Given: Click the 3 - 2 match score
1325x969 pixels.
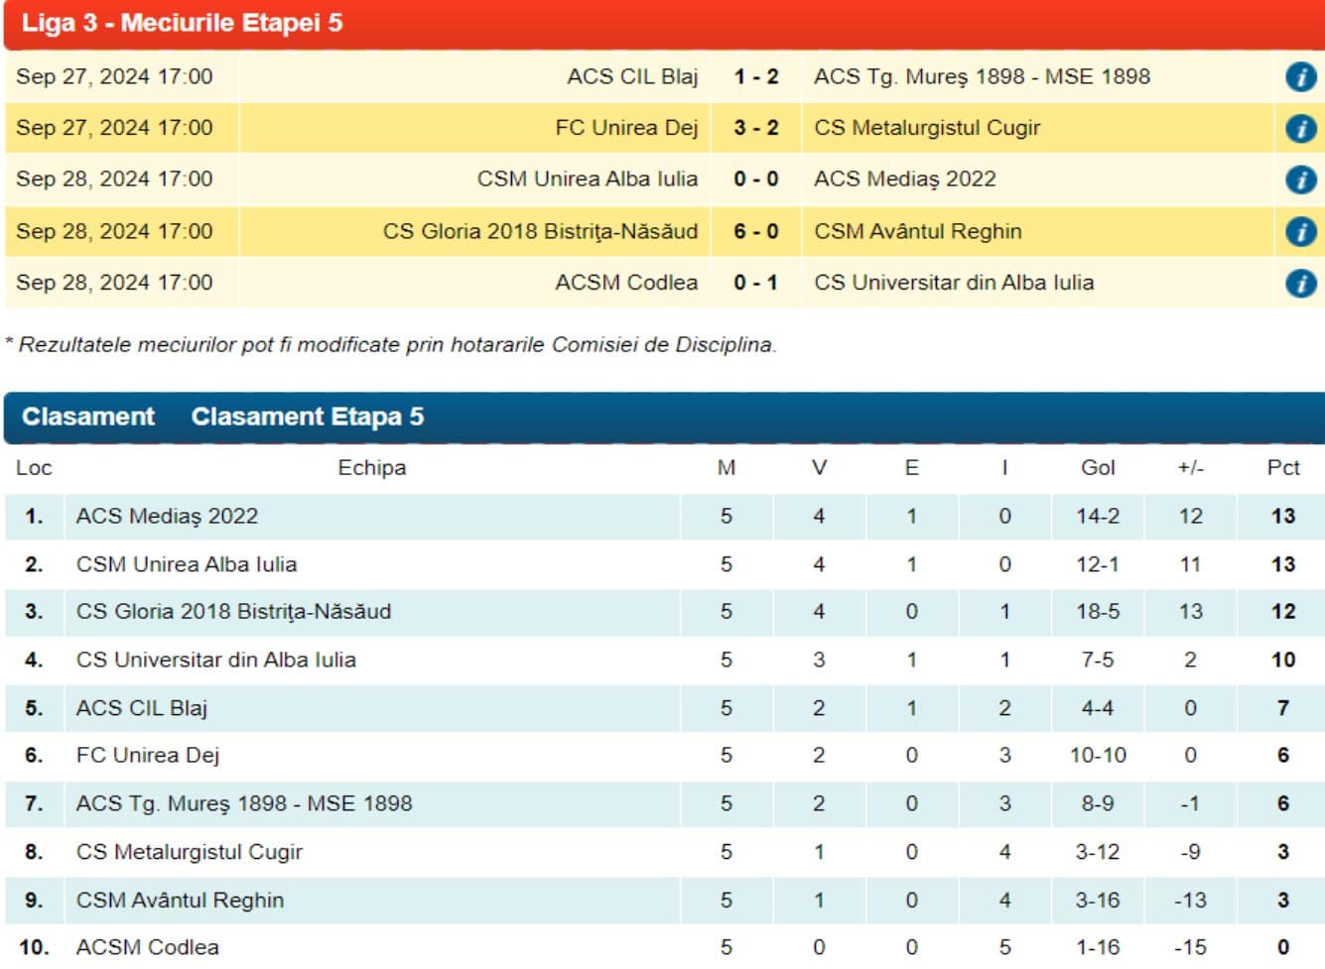Looking at the screenshot, I should pos(756,128).
